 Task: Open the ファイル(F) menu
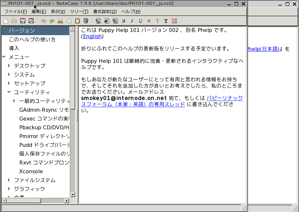16,11
